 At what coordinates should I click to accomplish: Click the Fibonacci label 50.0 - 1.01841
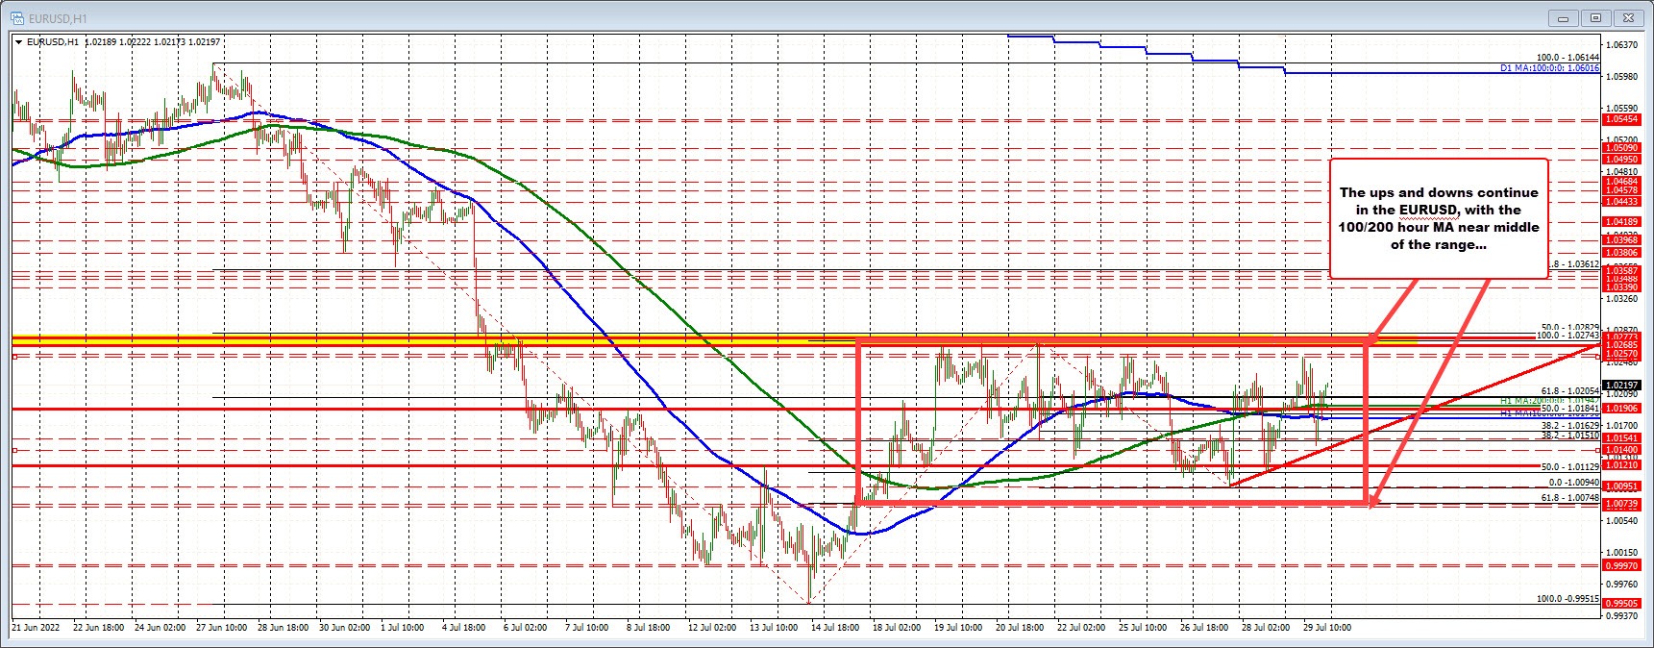[x=1570, y=408]
